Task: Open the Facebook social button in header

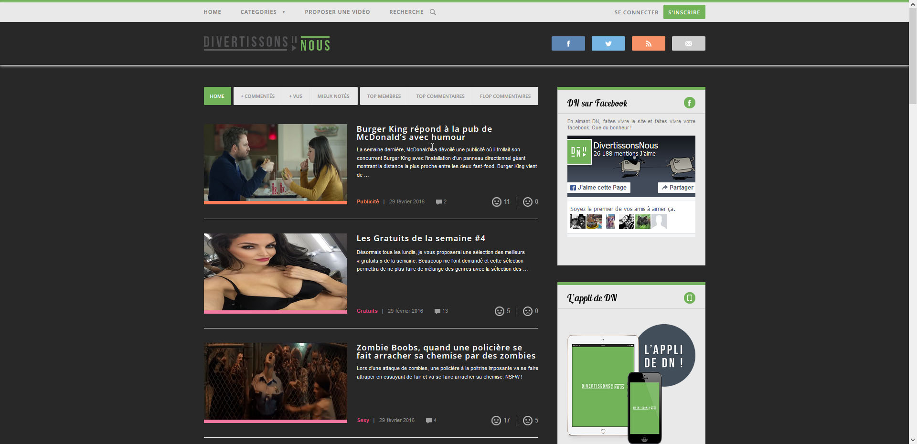Action: coord(568,43)
